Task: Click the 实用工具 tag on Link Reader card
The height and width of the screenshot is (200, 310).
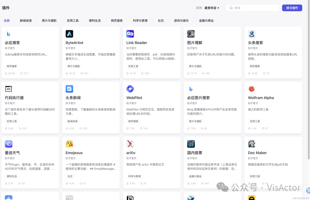Action: click(x=133, y=66)
